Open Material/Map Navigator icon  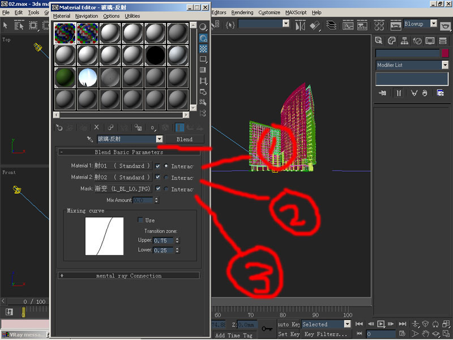pyautogui.click(x=203, y=113)
